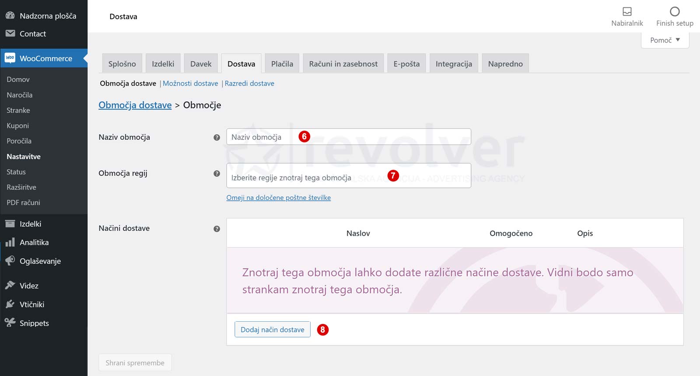Expand the Pomoč help dropdown
The image size is (700, 376).
click(665, 40)
